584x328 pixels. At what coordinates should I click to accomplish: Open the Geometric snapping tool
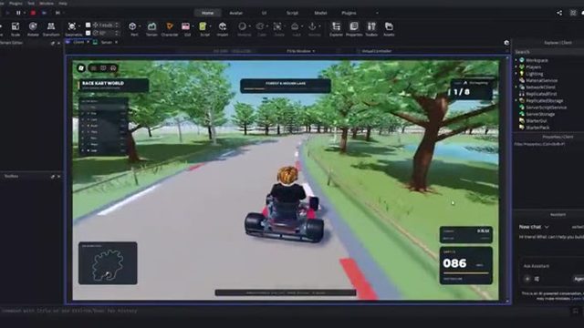tap(72, 29)
